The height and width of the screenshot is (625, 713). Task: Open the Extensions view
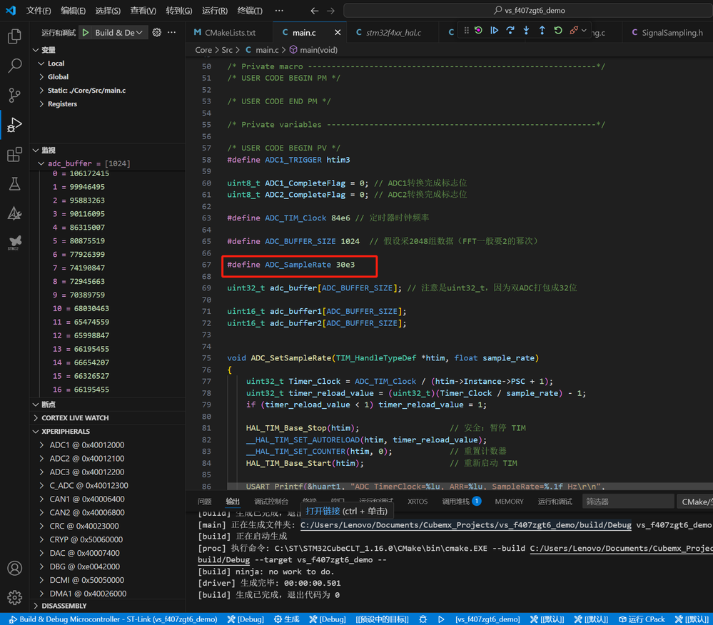tap(14, 155)
